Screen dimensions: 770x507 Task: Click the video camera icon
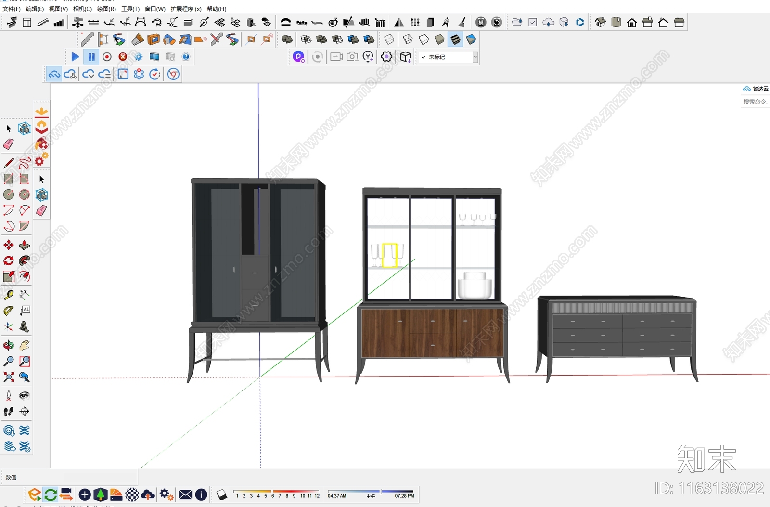pyautogui.click(x=336, y=57)
